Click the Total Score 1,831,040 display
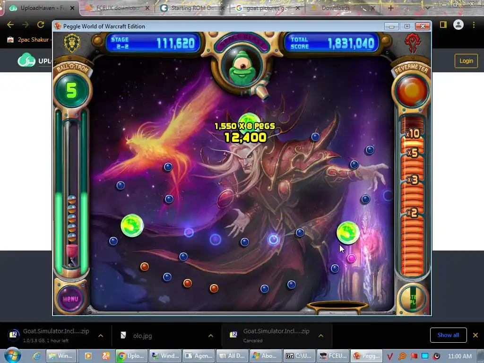 [331, 43]
